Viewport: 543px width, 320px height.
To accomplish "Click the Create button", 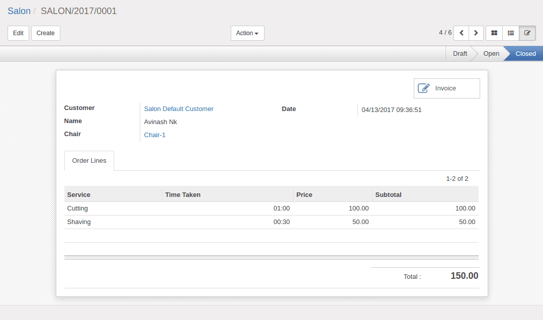I will click(x=46, y=33).
